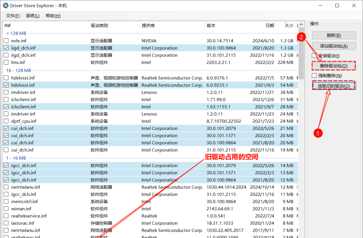Click the Driver Store Explorer gear icon

tap(5, 5)
